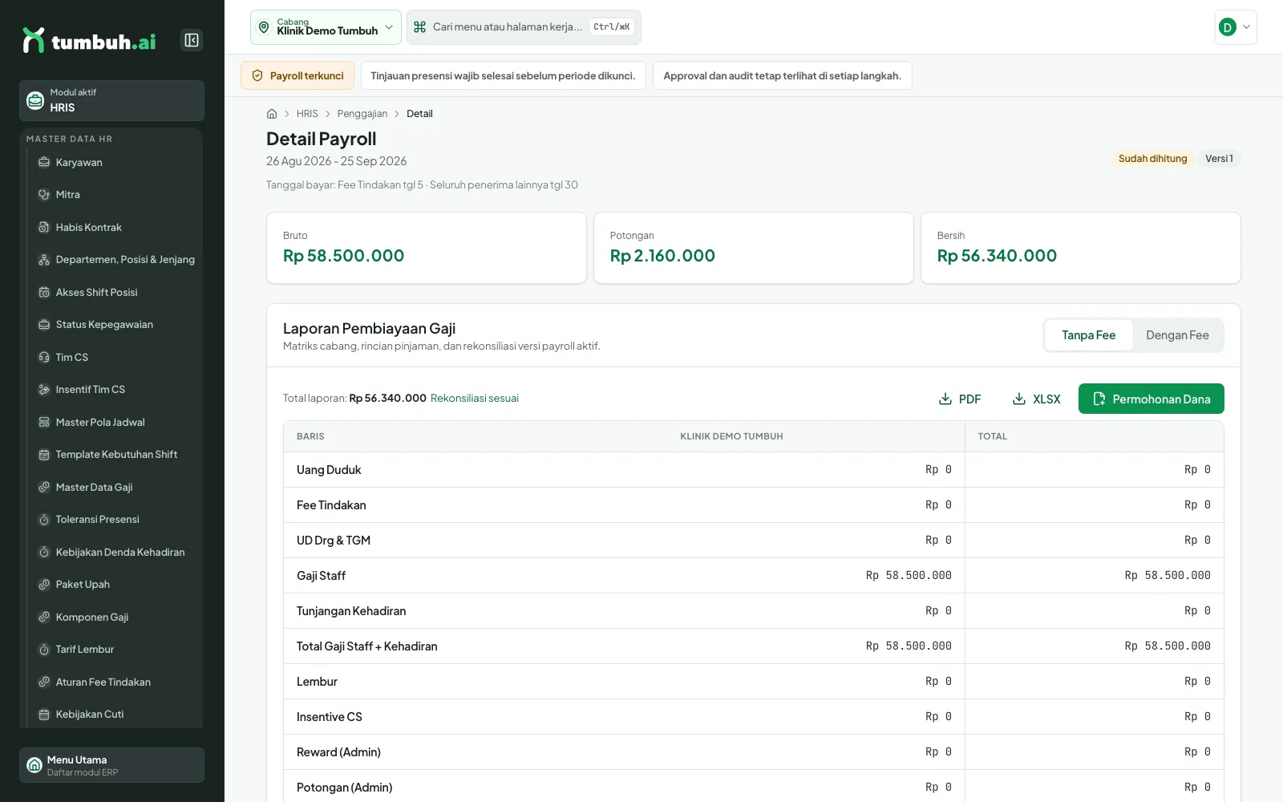Click the Toleransi Presensi icon

click(x=44, y=520)
